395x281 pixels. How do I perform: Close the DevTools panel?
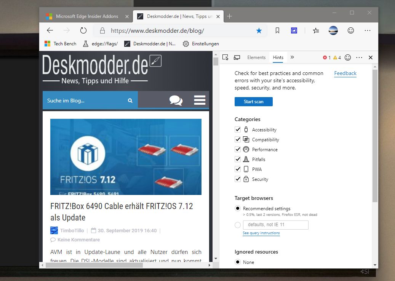(371, 57)
